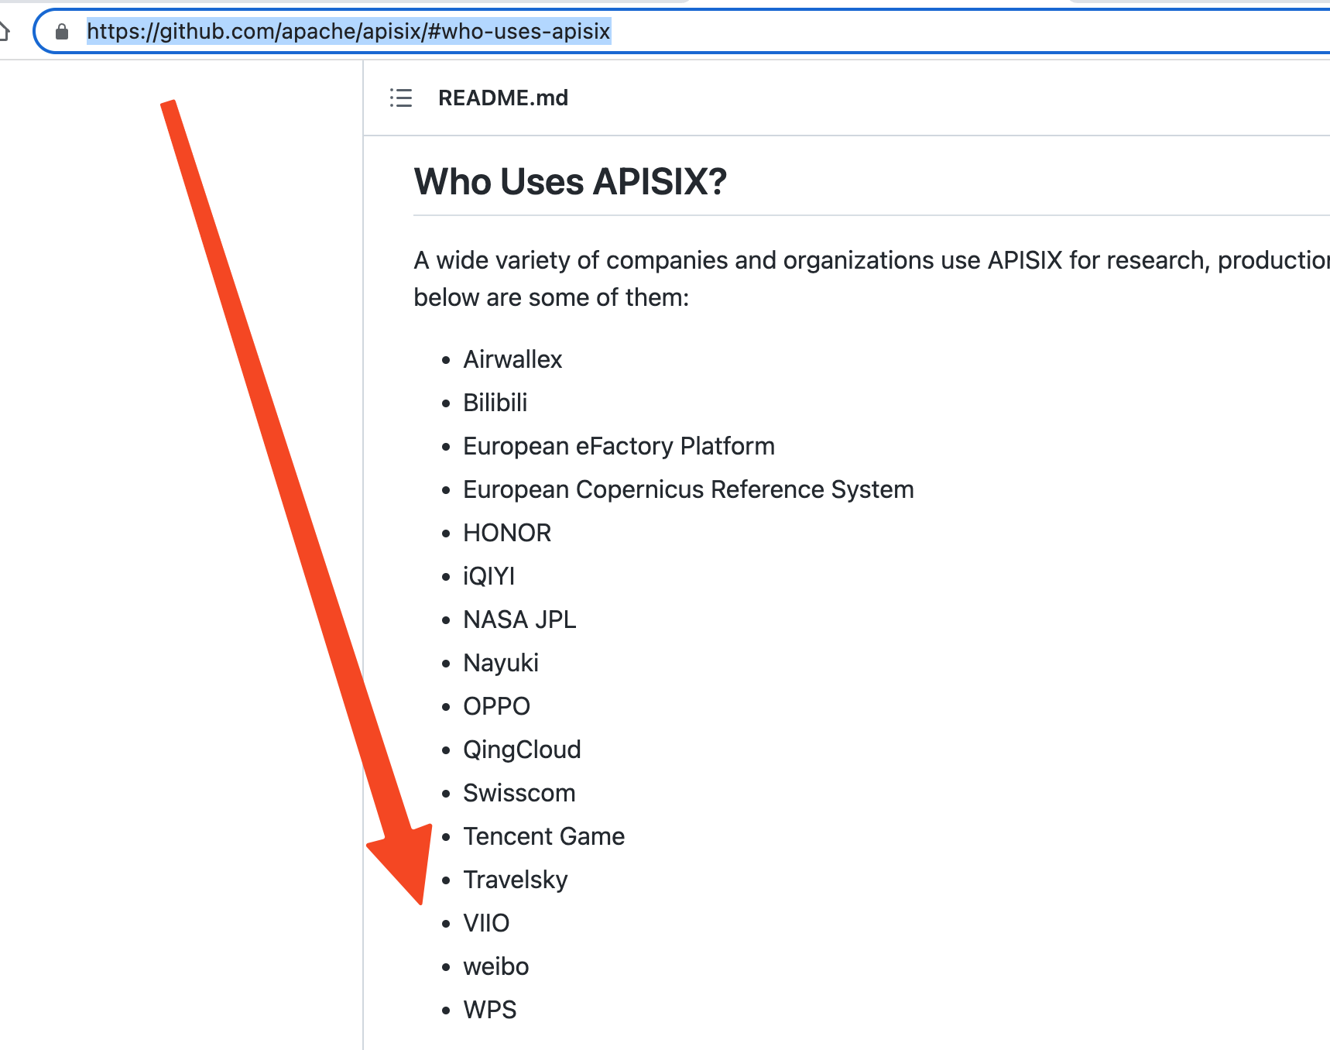Click the table of contents icon beside README.md

400,98
